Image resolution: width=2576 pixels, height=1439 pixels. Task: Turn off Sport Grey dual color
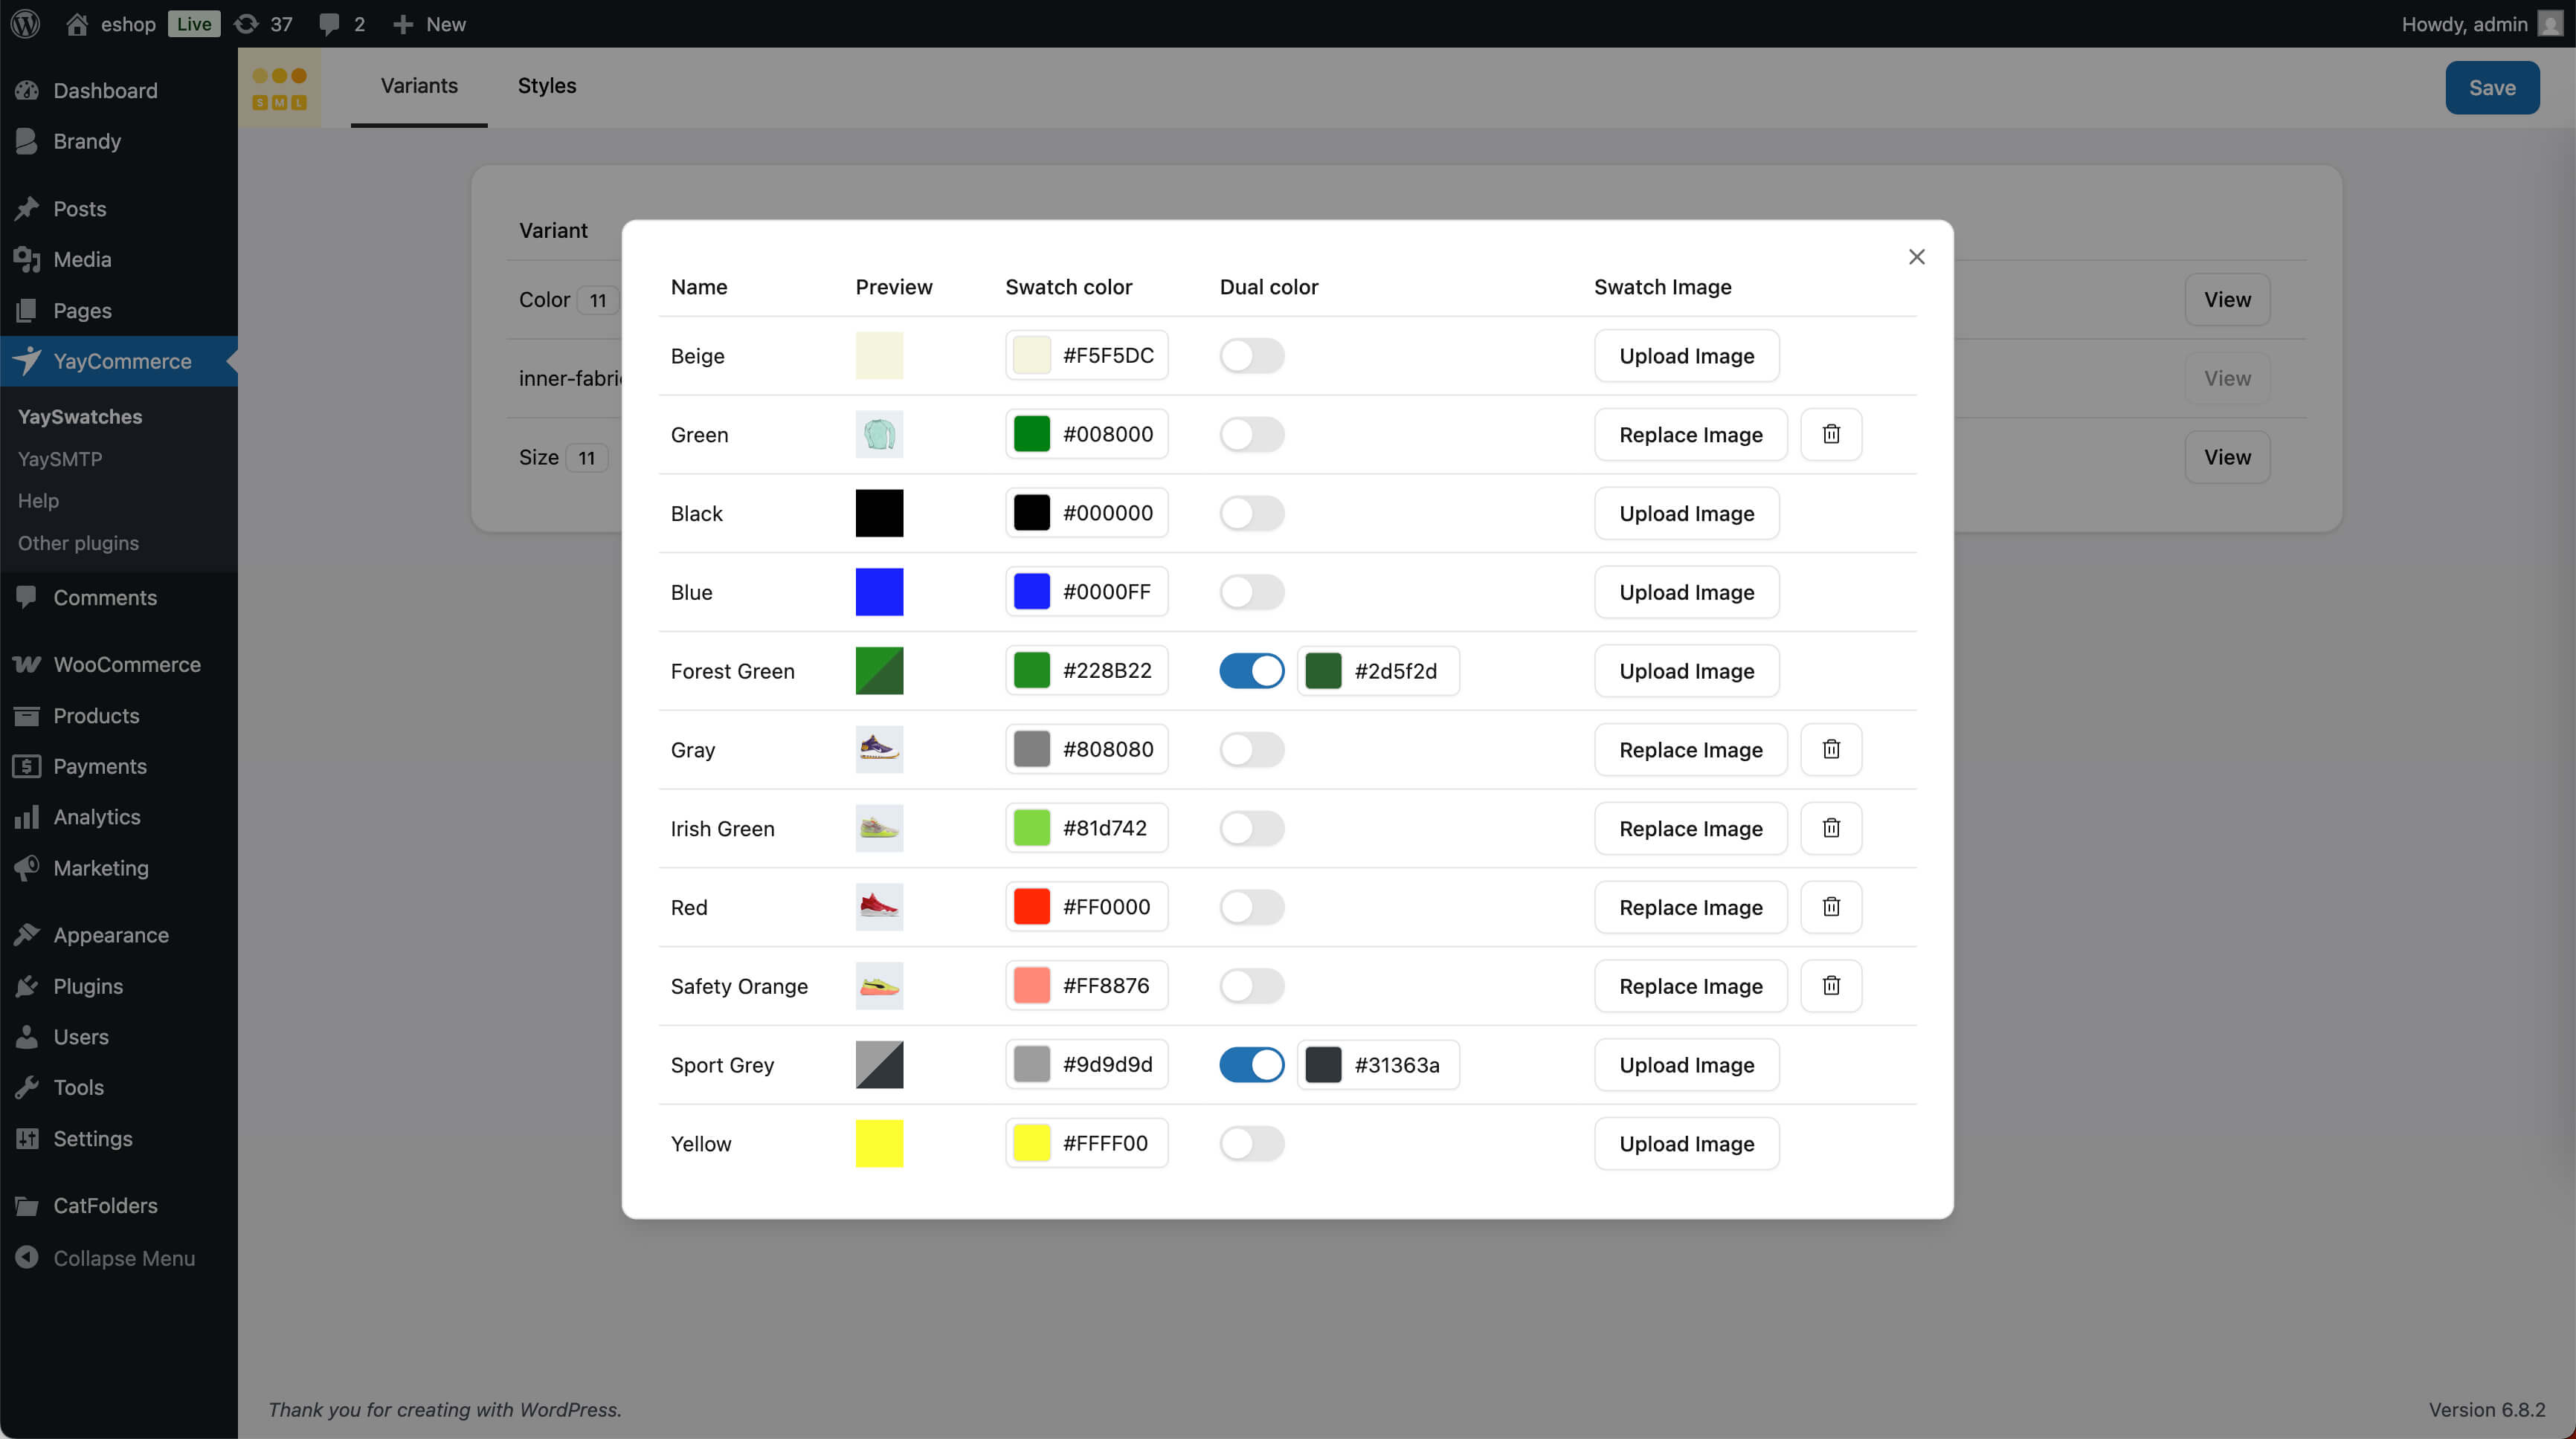click(1251, 1065)
